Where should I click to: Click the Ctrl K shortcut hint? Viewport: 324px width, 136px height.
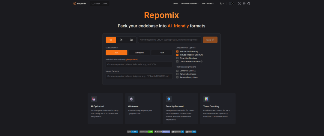[x=105, y=4]
